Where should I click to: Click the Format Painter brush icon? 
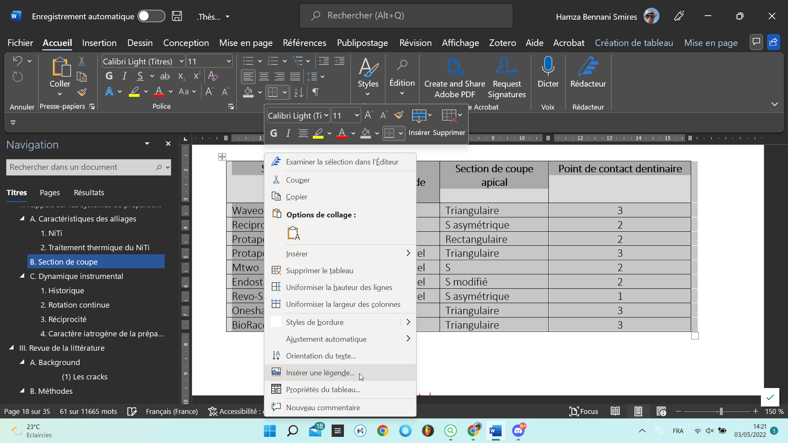coord(82,92)
